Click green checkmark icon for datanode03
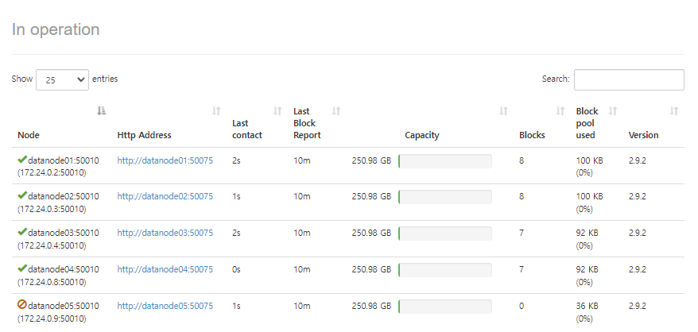This screenshot has height=332, width=698. [x=22, y=231]
